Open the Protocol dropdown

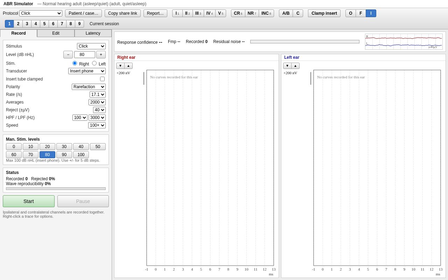click(41, 13)
